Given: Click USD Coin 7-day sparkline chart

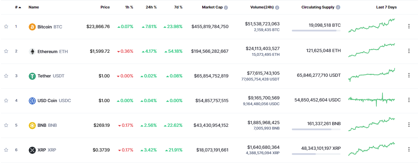Looking at the screenshot, I should pyautogui.click(x=372, y=99).
